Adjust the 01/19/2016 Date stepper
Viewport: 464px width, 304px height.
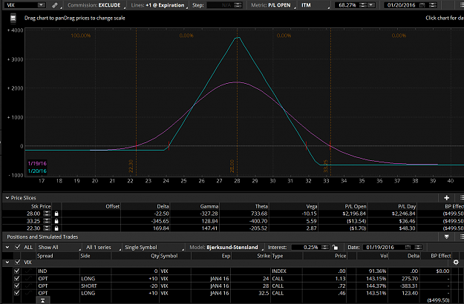(418, 247)
